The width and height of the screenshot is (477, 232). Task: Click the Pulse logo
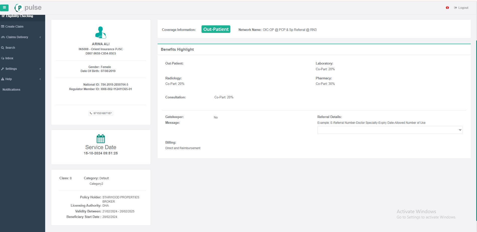click(x=28, y=8)
